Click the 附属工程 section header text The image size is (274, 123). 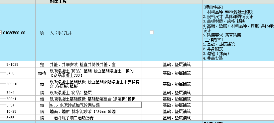pyautogui.click(x=58, y=1)
